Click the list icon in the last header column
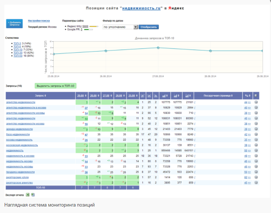 256,96
